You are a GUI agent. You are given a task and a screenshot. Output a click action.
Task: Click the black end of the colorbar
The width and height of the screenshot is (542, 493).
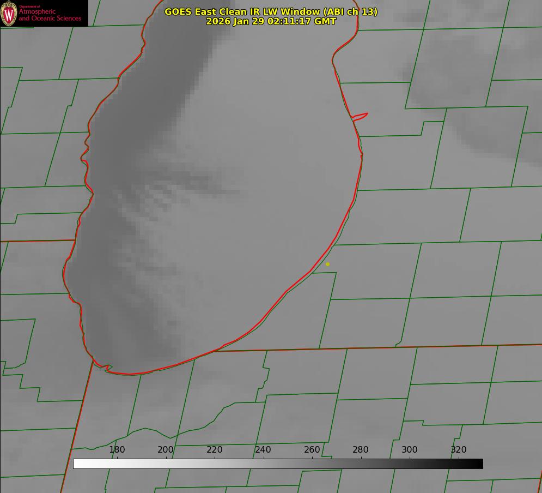(478, 464)
